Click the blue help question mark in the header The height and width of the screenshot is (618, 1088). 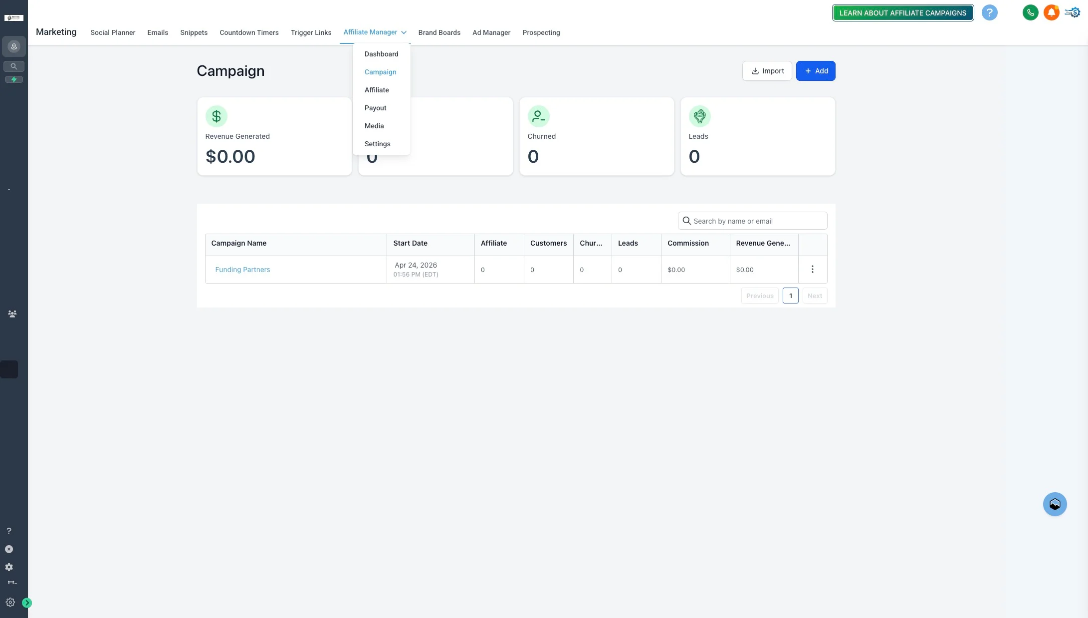coord(989,12)
